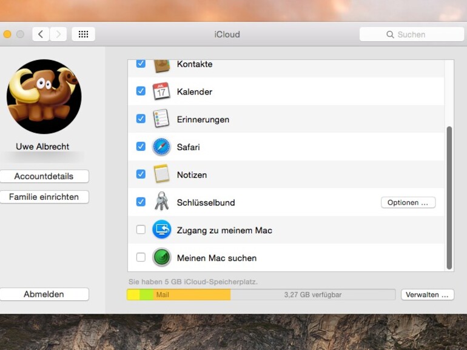
Task: Uncheck the Safari sync checkbox
Action: [x=141, y=147]
